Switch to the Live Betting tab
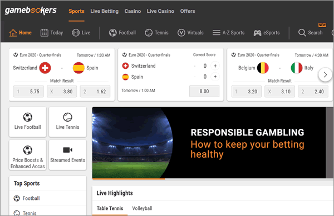 coord(105,11)
